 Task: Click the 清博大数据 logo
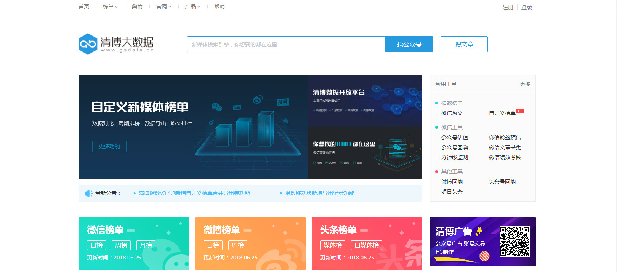point(116,44)
